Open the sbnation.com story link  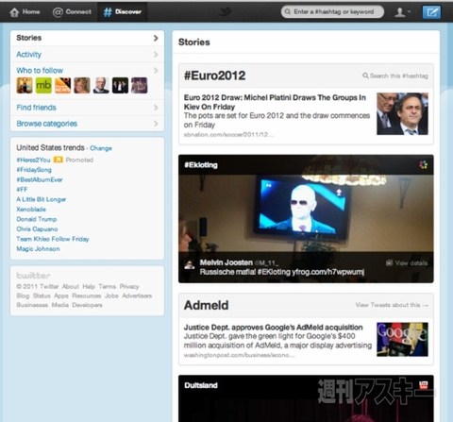click(228, 135)
